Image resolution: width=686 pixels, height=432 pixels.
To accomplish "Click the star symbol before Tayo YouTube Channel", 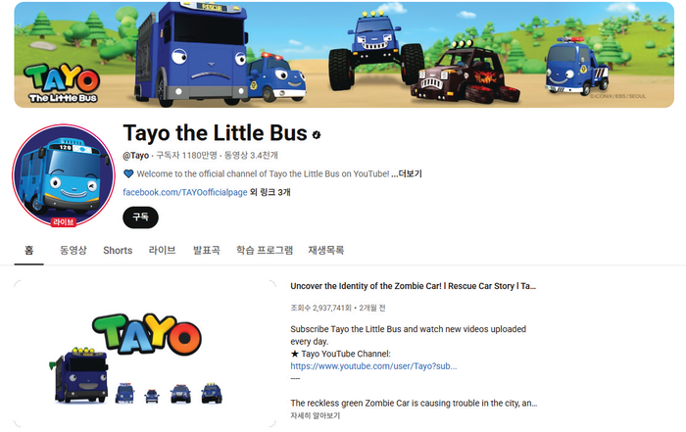I will pyautogui.click(x=294, y=354).
